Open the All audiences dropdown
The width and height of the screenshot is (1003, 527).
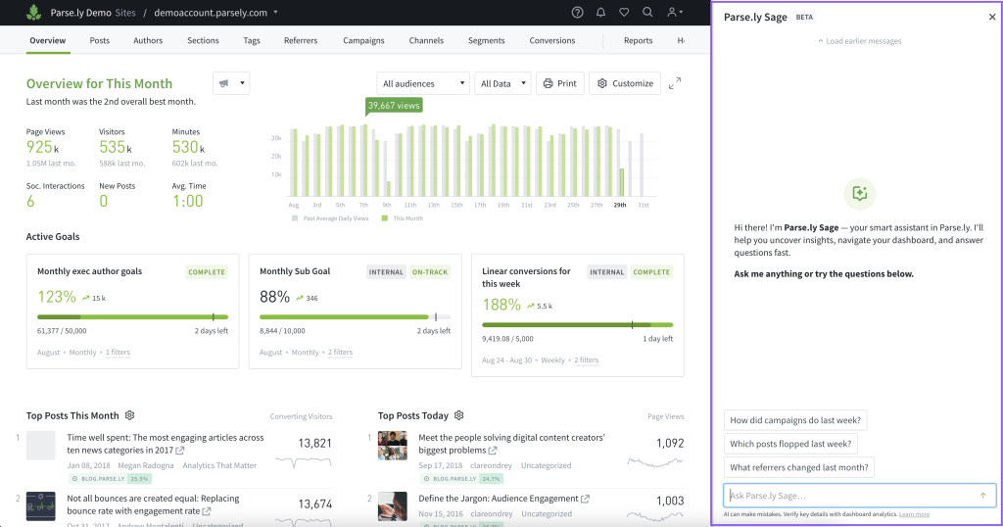422,84
